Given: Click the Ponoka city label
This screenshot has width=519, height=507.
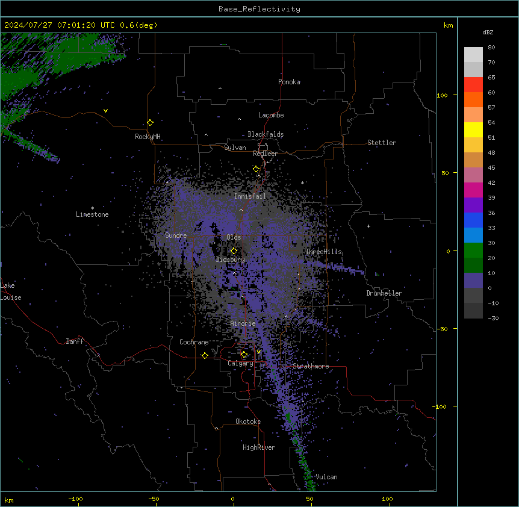Looking at the screenshot, I should (289, 82).
